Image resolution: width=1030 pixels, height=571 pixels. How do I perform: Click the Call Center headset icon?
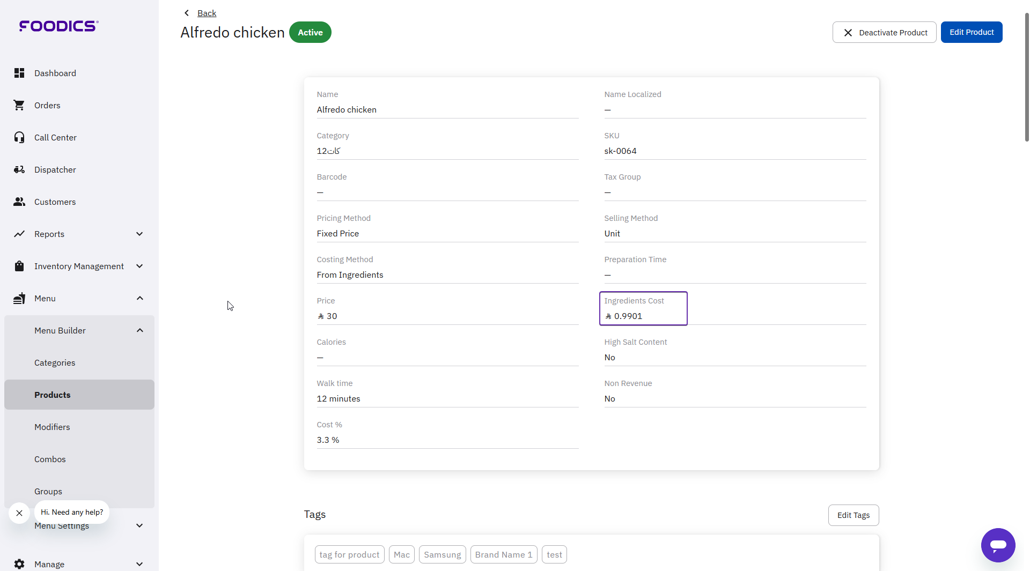click(x=19, y=137)
